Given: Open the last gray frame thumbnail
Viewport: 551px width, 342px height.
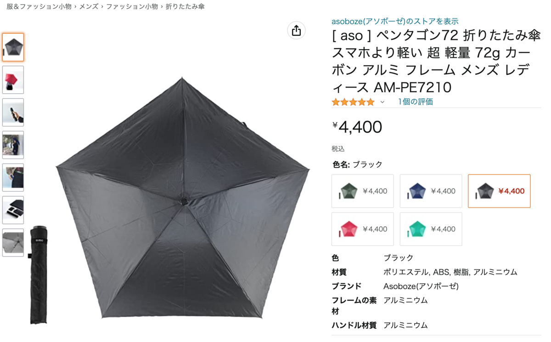Looking at the screenshot, I should click(x=13, y=243).
